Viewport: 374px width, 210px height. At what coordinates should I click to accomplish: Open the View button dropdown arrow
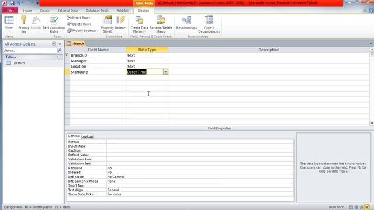(x=9, y=32)
